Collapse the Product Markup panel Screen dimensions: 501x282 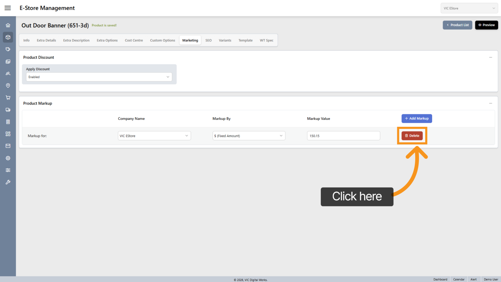(x=491, y=103)
